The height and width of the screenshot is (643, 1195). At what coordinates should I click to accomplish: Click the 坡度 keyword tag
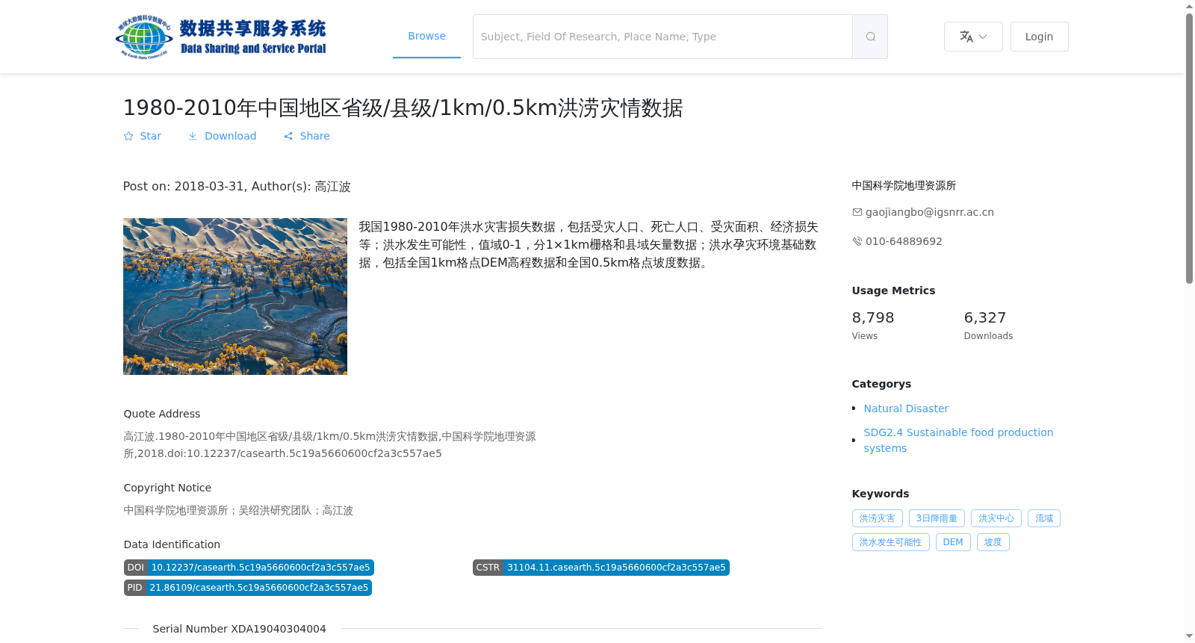pyautogui.click(x=993, y=542)
